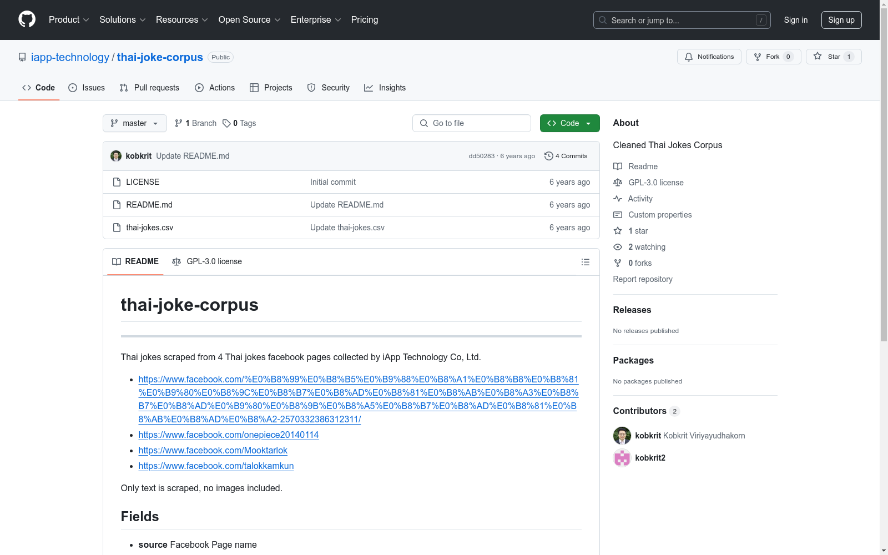Click the star icon beside 1 star
Screen dimensions: 888x555
618,231
